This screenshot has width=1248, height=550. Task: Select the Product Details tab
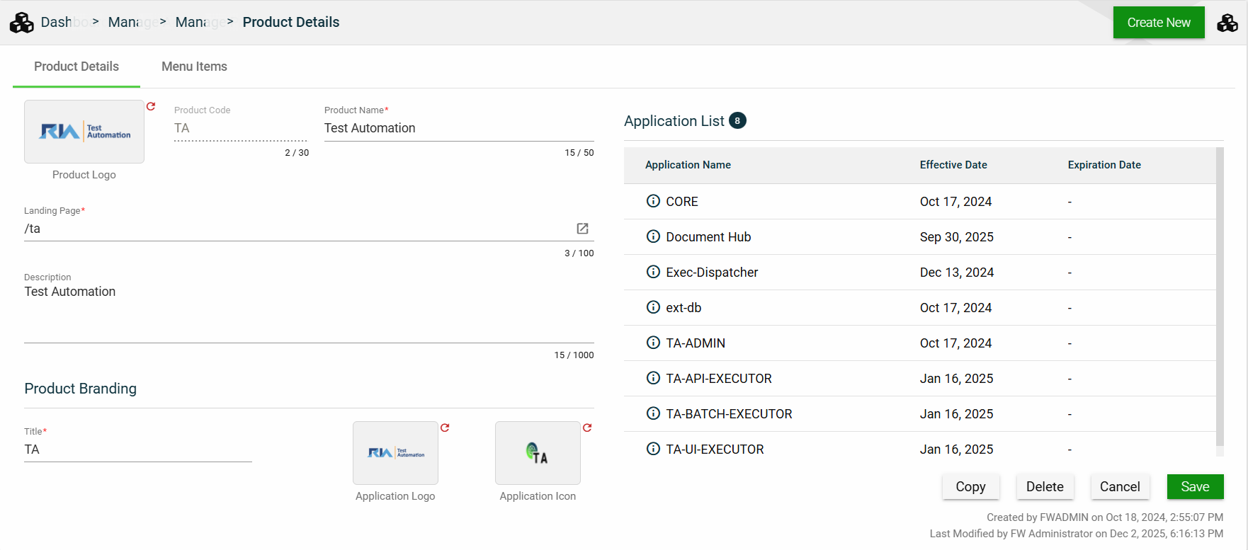point(76,67)
